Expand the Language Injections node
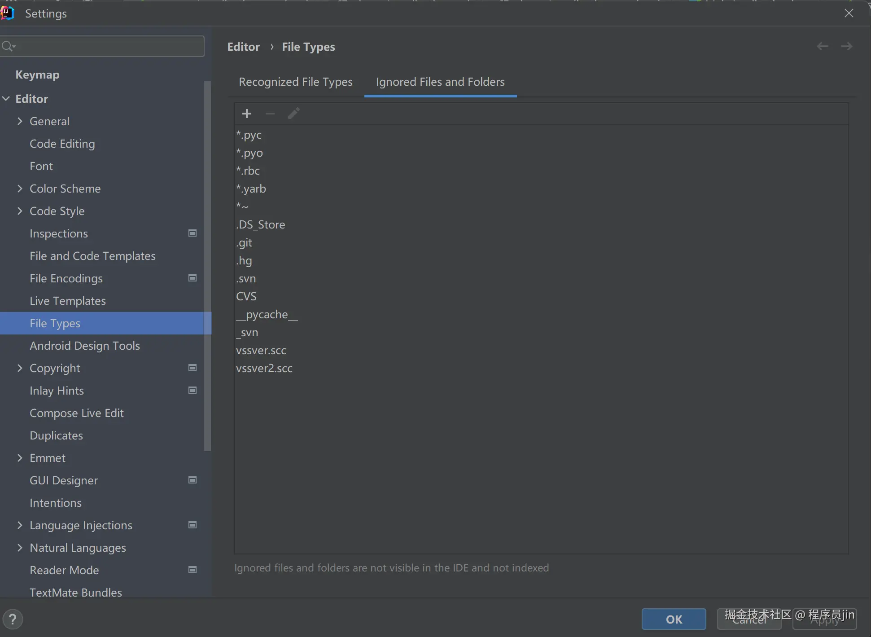This screenshot has width=871, height=637. point(20,525)
